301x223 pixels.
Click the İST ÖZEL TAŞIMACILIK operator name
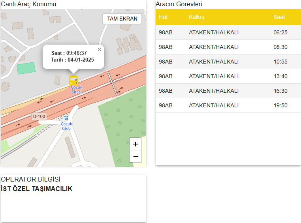tap(37, 189)
